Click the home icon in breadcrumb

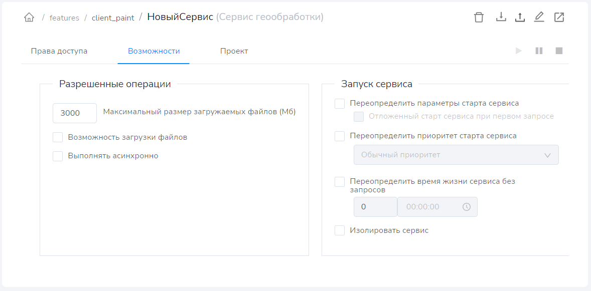[x=29, y=18]
